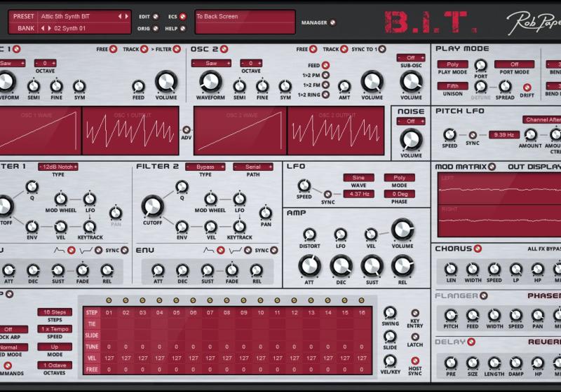The height and width of the screenshot is (392, 561).
Task: Click step 05 LED above sequencer
Action: click(176, 300)
